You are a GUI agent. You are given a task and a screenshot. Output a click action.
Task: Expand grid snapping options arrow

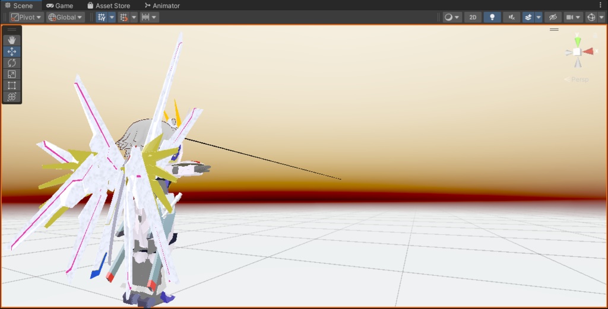[134, 17]
